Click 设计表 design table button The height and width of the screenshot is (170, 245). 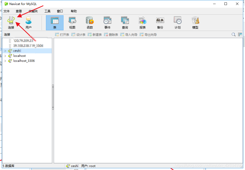tap(78, 35)
